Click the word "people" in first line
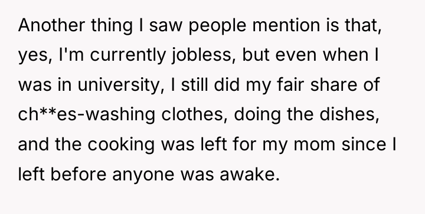The width and height of the screenshot is (425, 214). click(217, 26)
